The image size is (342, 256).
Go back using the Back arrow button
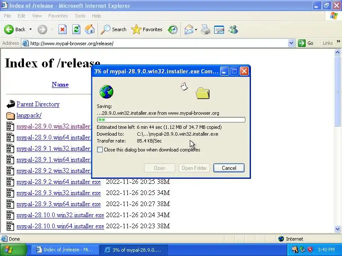coord(15,29)
